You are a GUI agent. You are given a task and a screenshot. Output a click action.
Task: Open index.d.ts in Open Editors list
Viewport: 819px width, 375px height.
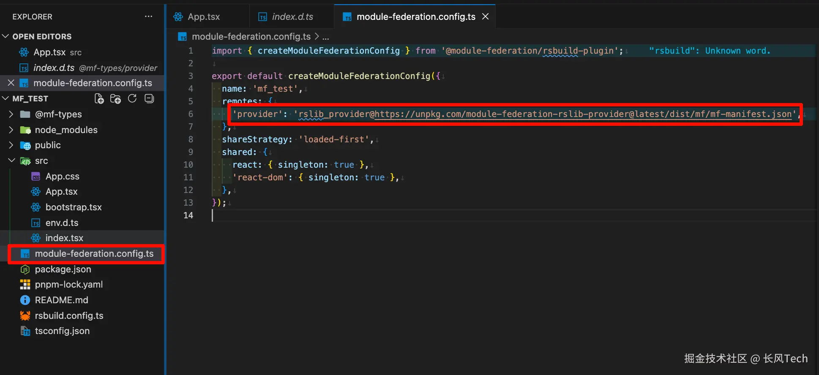click(82, 68)
